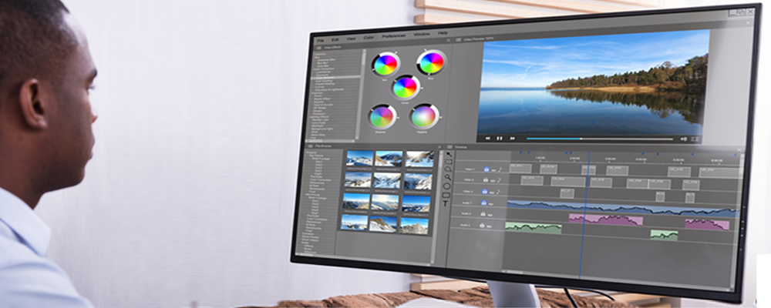This screenshot has height=308, width=771.
Task: Open the Color menu
Action: coord(369,36)
